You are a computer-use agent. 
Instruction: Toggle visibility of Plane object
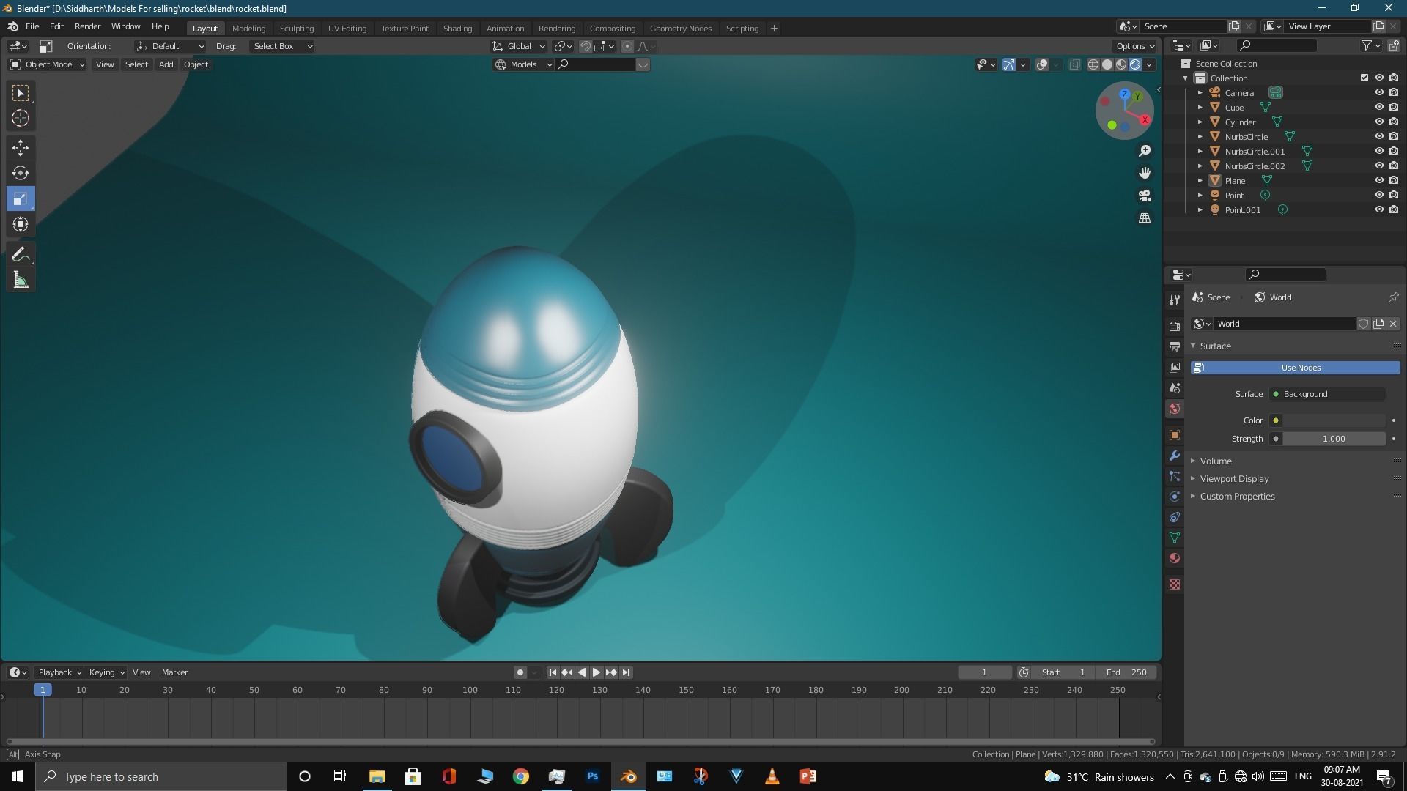coord(1378,180)
